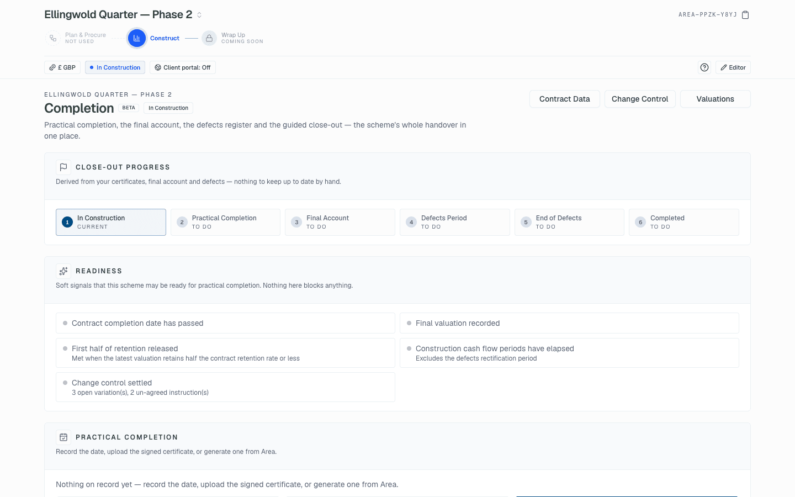
Task: Click 'Construction cash flow periods have elapsed'
Action: click(569, 353)
